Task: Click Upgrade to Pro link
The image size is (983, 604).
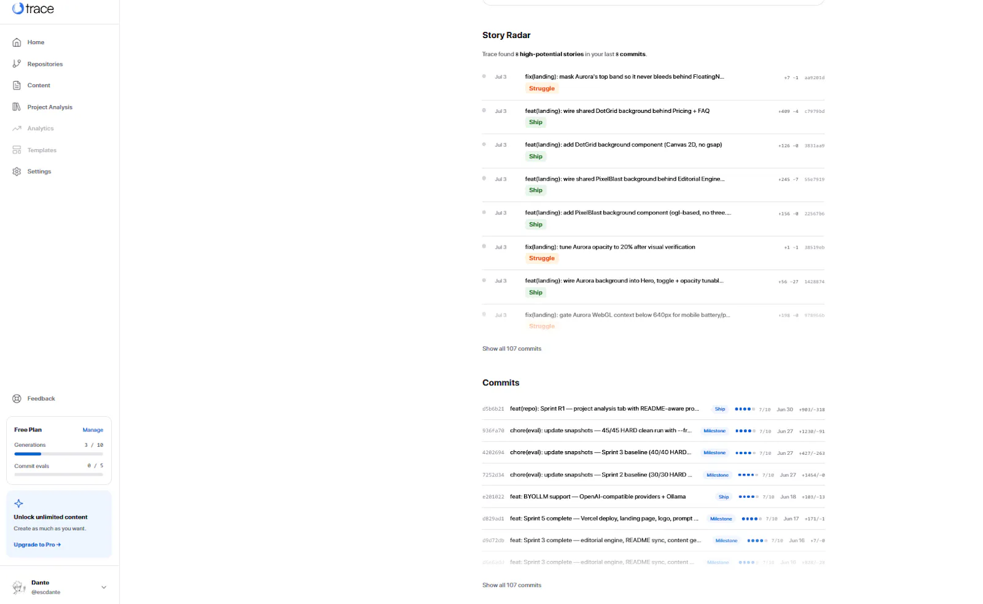Action: tap(37, 544)
